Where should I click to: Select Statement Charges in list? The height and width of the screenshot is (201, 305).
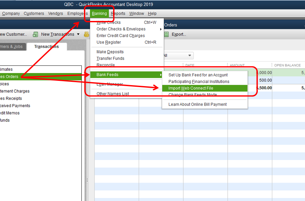(x=41, y=91)
